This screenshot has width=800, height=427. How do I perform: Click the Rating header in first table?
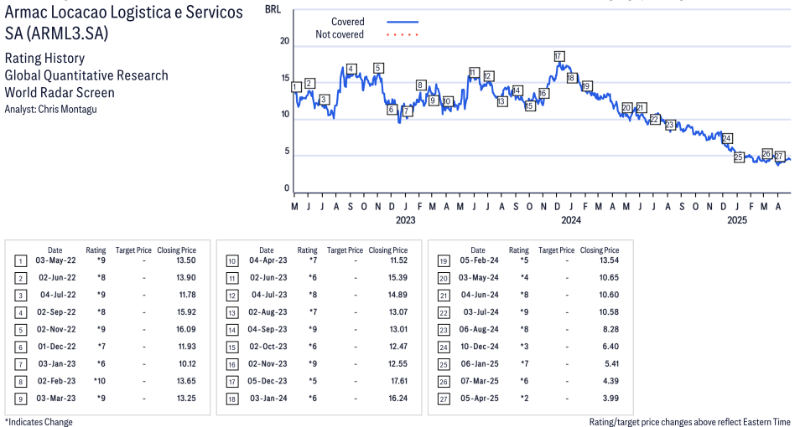pyautogui.click(x=96, y=250)
